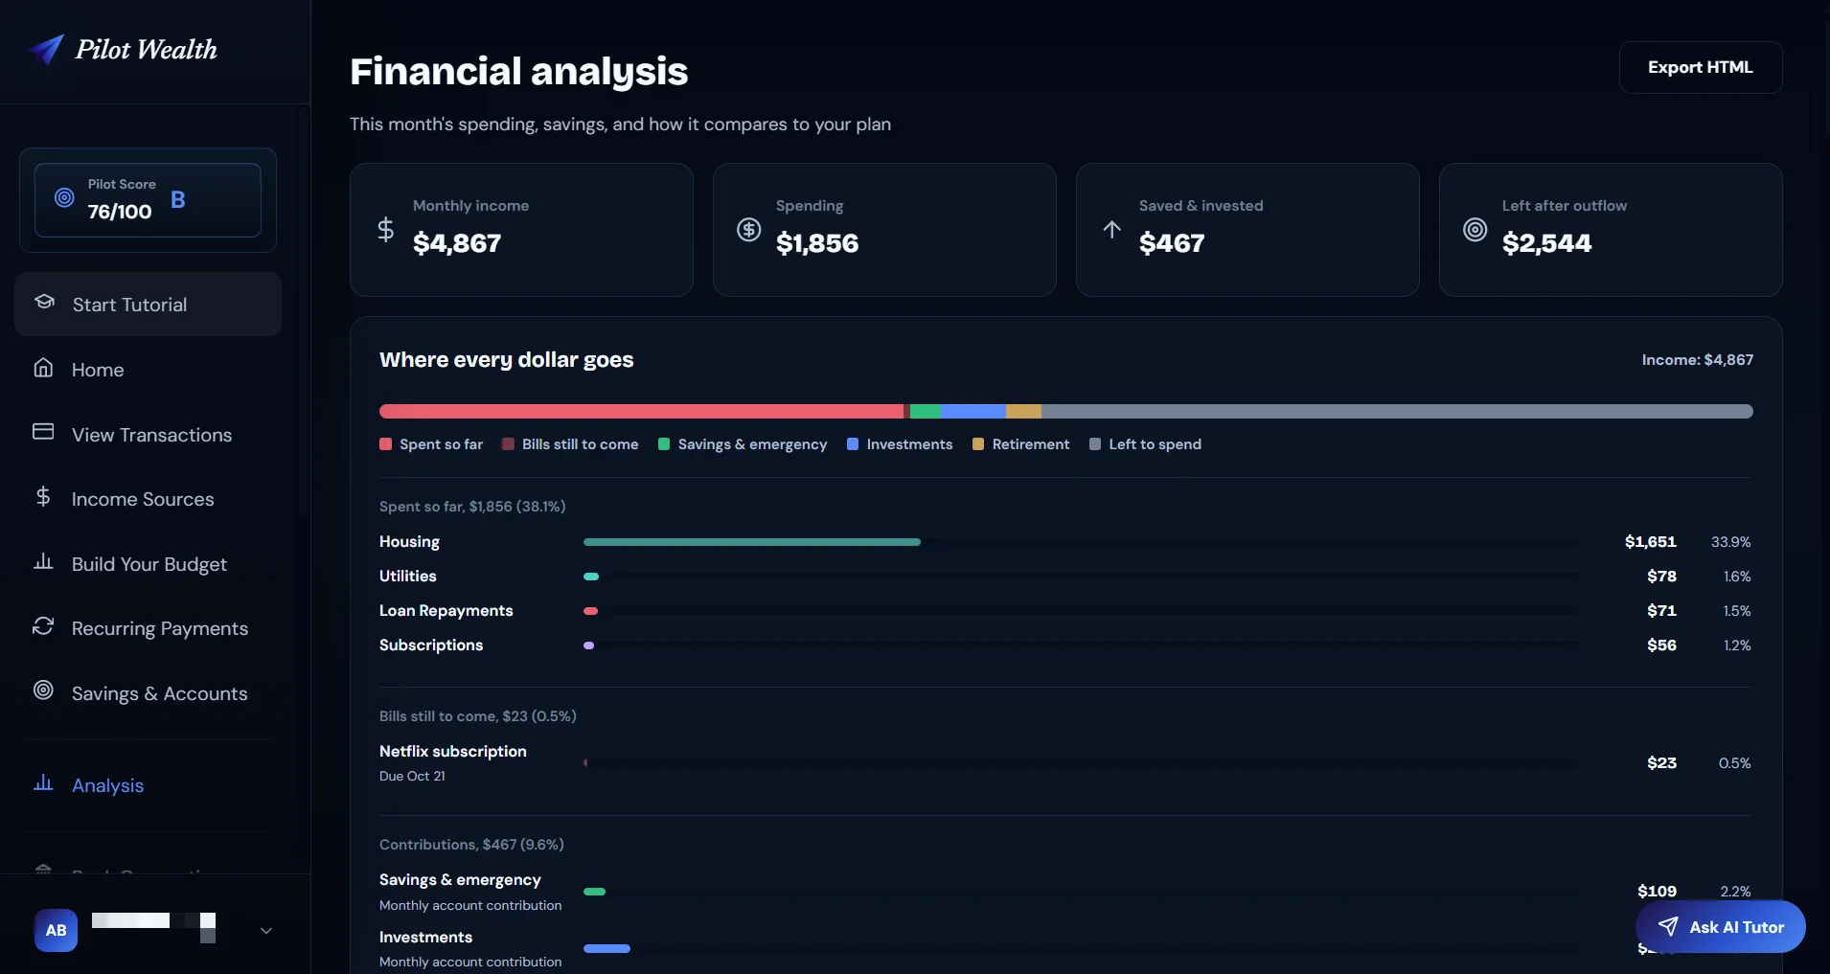Viewport: 1830px width, 974px height.
Task: Click the Saved & invested $467 card
Action: (x=1247, y=230)
